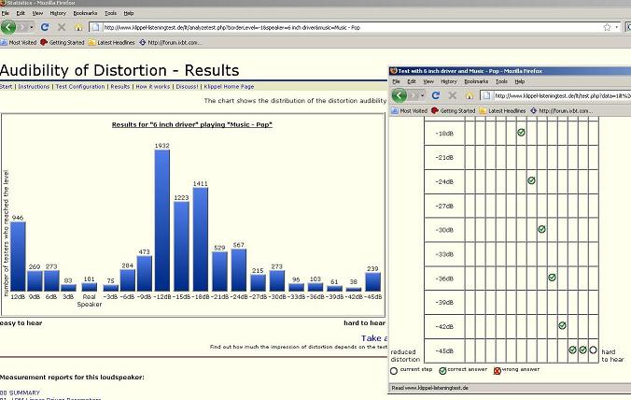Click the -36dB correct answer checkmark
Viewport: 631px width, 400px height.
(x=552, y=278)
